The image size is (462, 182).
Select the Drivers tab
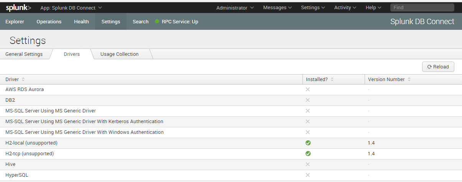(72, 54)
